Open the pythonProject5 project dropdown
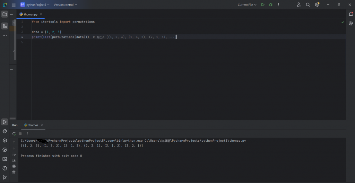 [35, 5]
